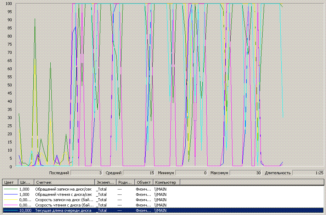The image size is (326, 215).
Task: Click the Максимум value field
Action: (x=246, y=173)
